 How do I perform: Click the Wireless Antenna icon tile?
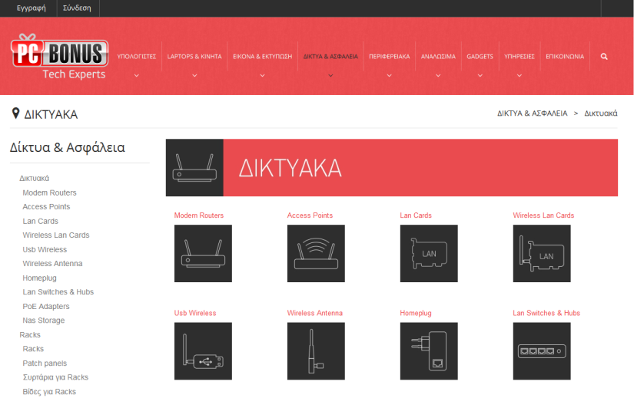316,351
